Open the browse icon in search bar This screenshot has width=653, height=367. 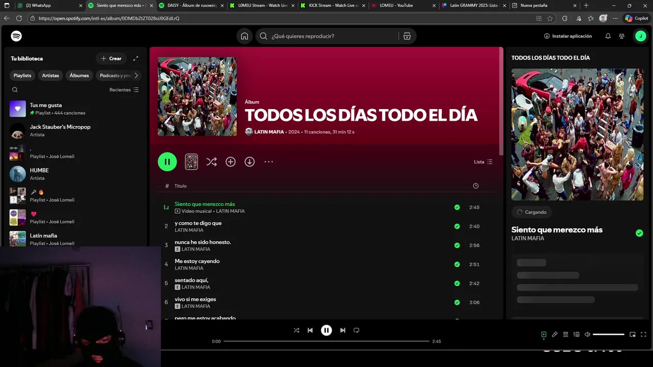(407, 36)
